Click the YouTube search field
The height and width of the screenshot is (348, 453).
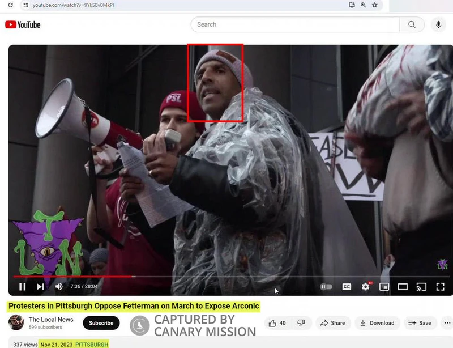click(295, 24)
